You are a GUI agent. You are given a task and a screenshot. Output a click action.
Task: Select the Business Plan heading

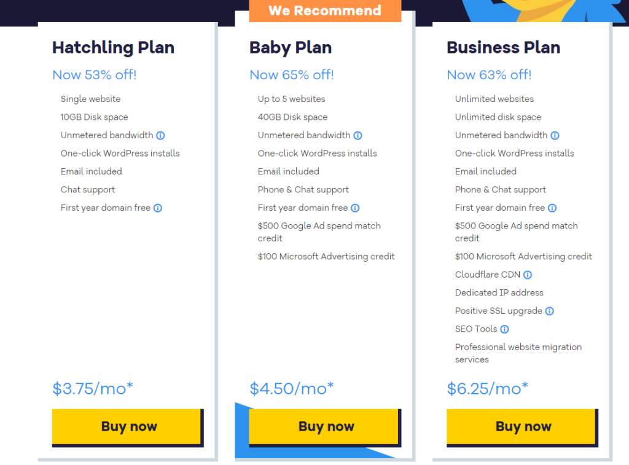[504, 47]
